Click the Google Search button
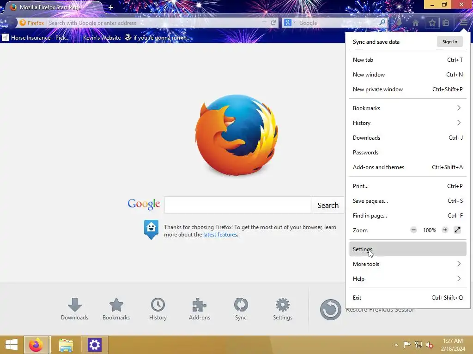Image resolution: width=473 pixels, height=354 pixels. [x=327, y=205]
